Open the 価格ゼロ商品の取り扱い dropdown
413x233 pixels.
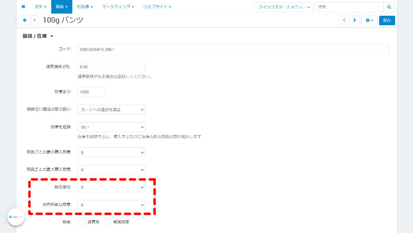[x=112, y=110]
